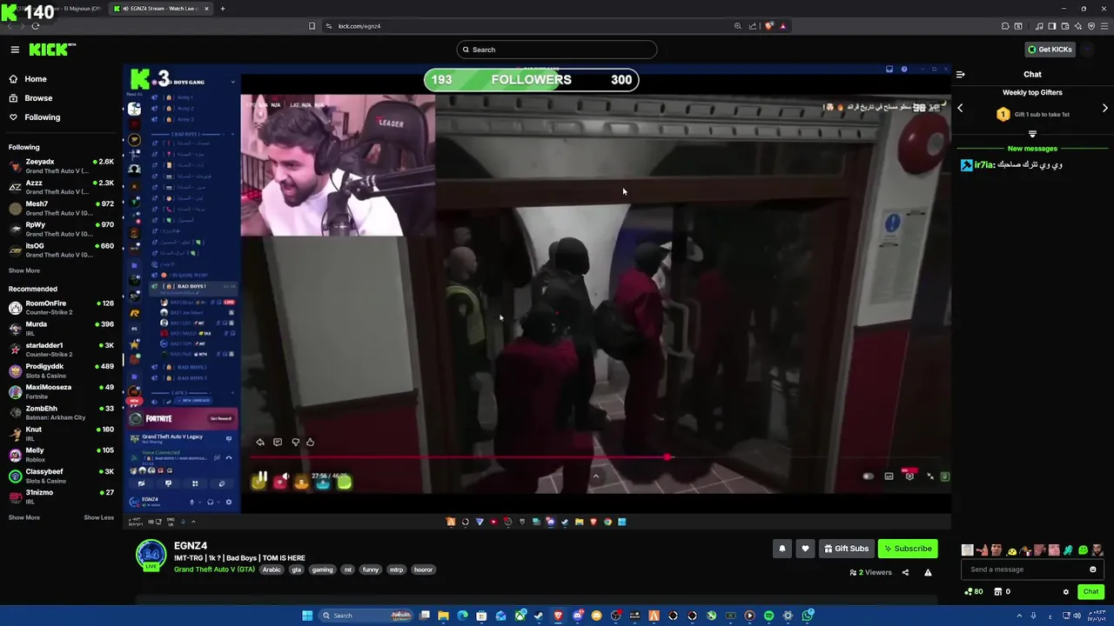1114x626 pixels.
Task: Open Following in the sidebar
Action: pyautogui.click(x=34, y=117)
